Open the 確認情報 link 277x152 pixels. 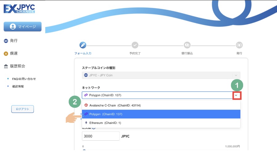(x=18, y=86)
